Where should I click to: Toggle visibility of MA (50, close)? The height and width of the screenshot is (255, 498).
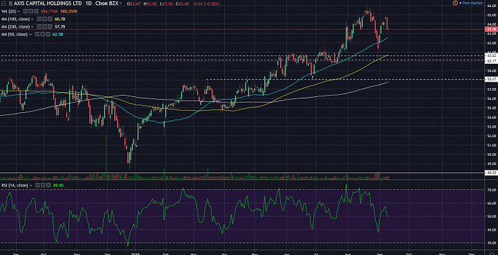[37, 35]
